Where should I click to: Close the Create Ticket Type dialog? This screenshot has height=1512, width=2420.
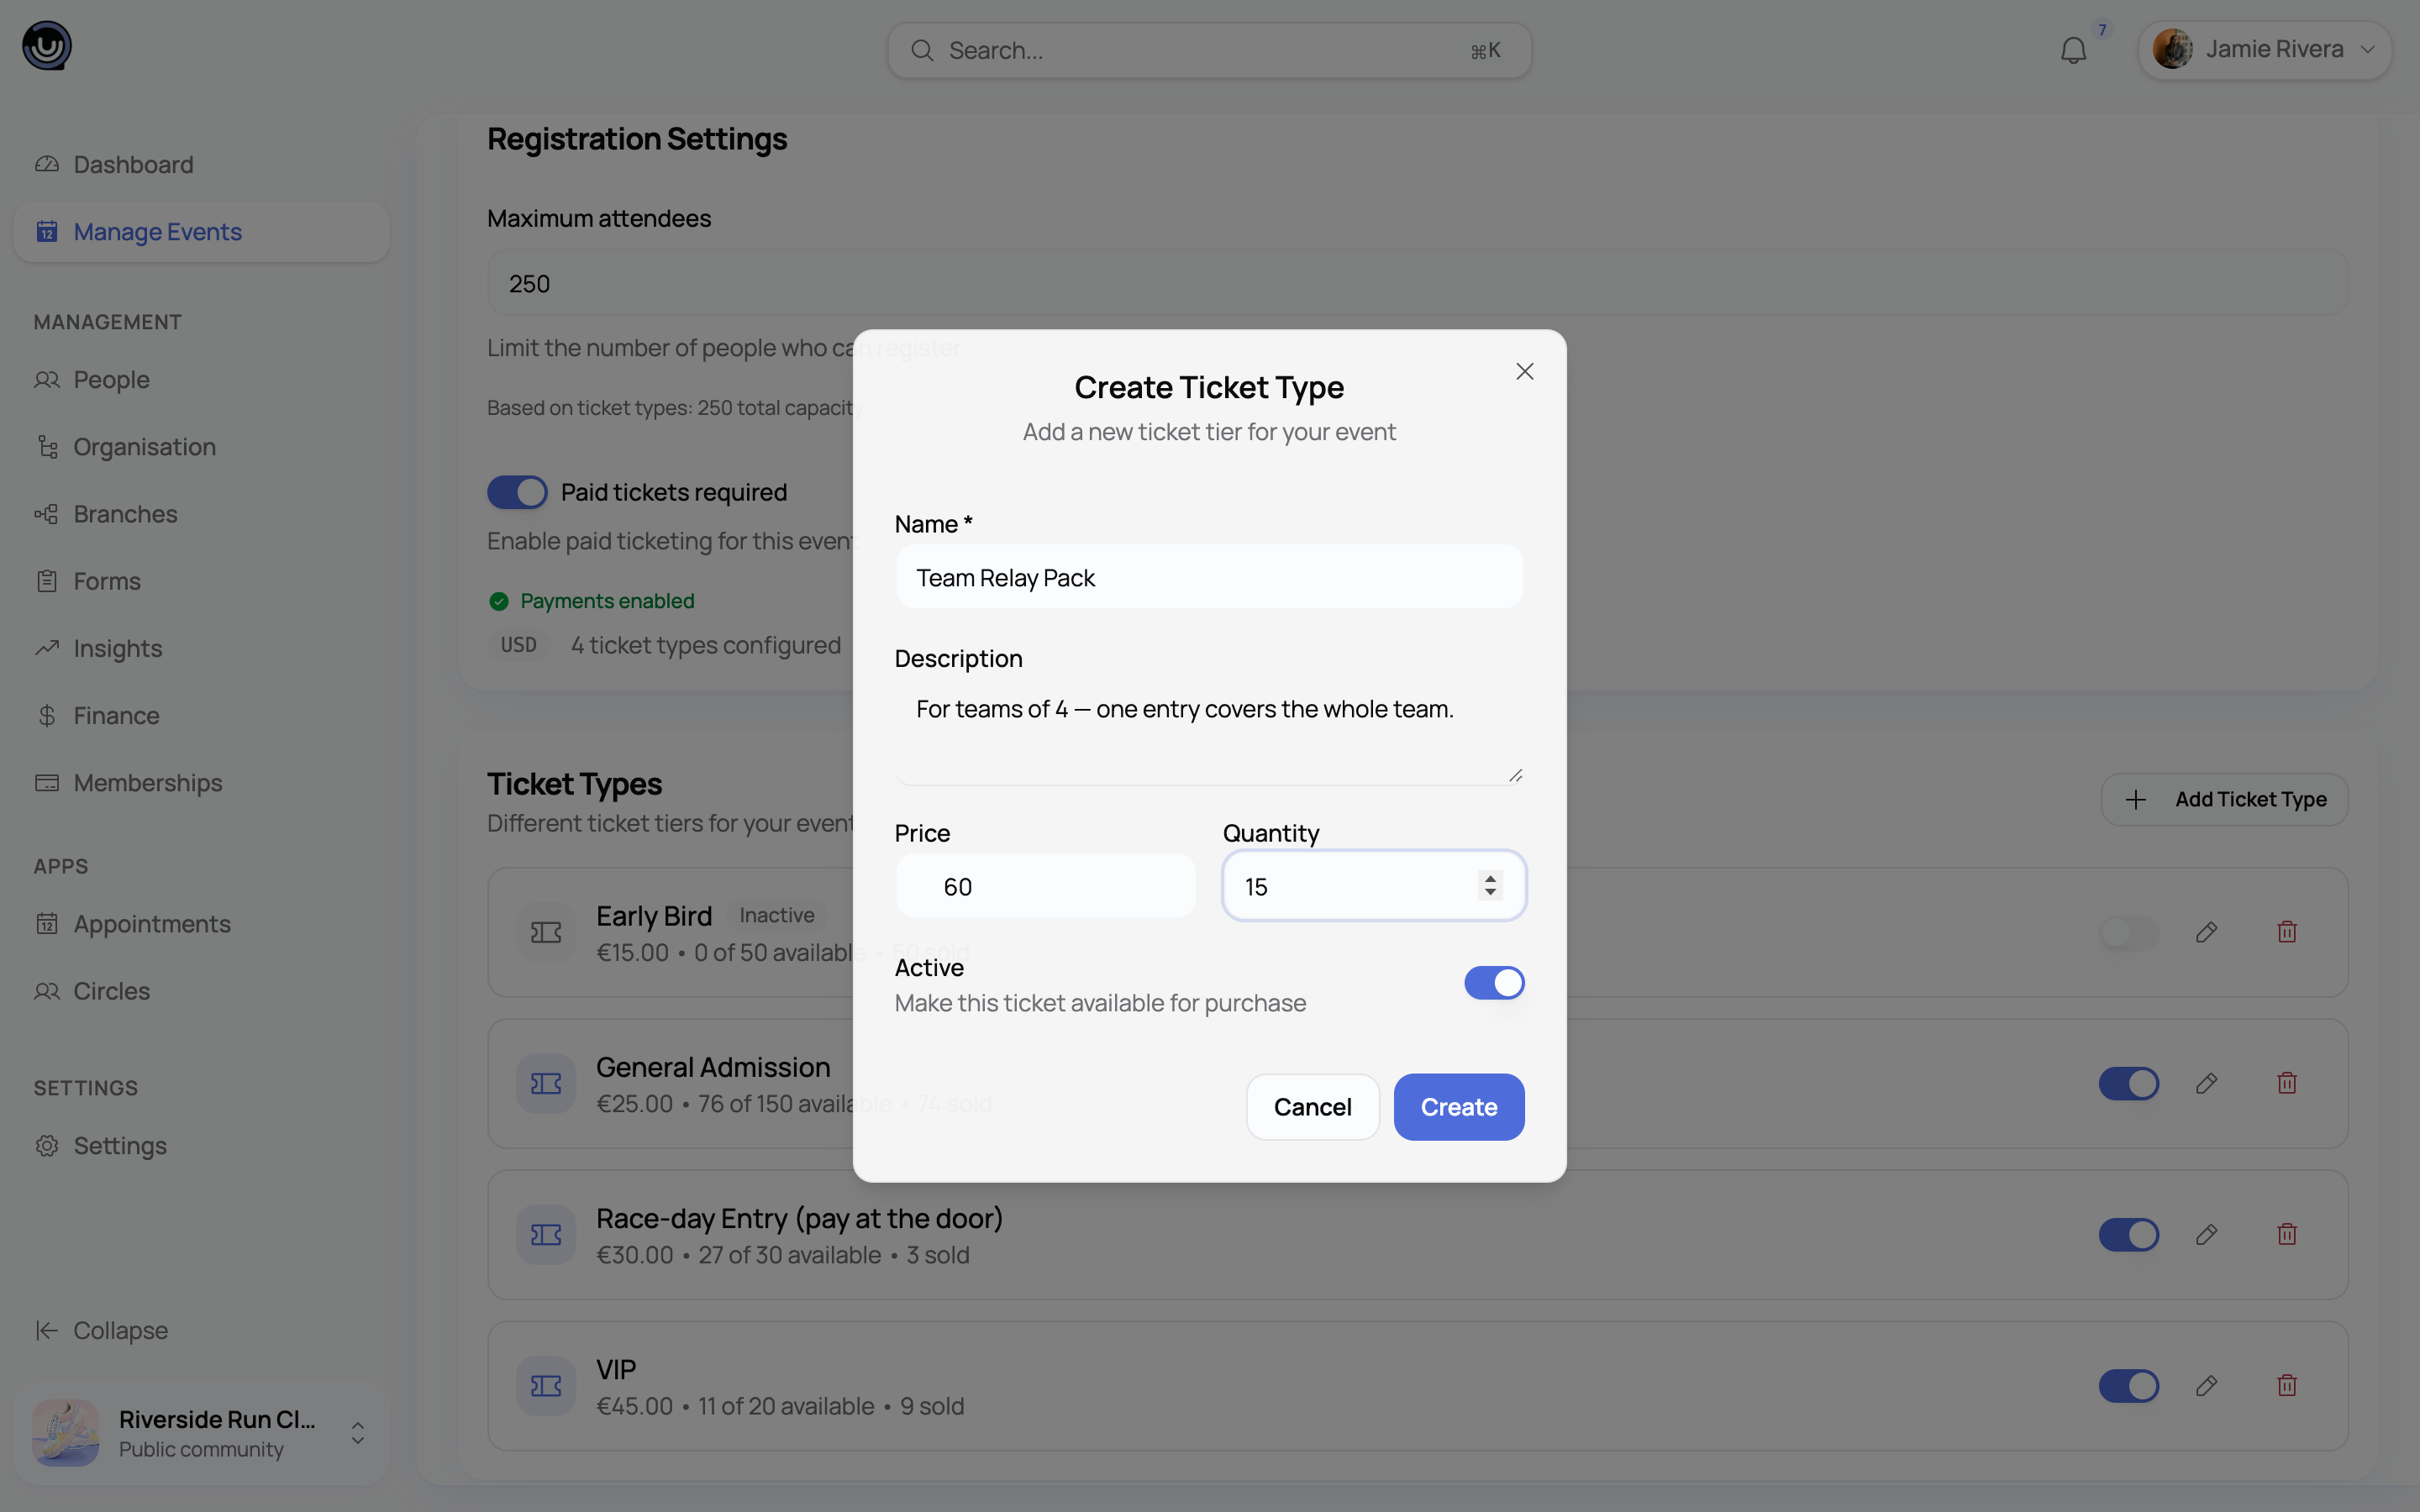[x=1524, y=372]
